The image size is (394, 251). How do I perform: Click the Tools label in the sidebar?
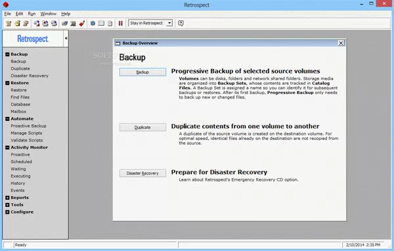[x=17, y=205]
